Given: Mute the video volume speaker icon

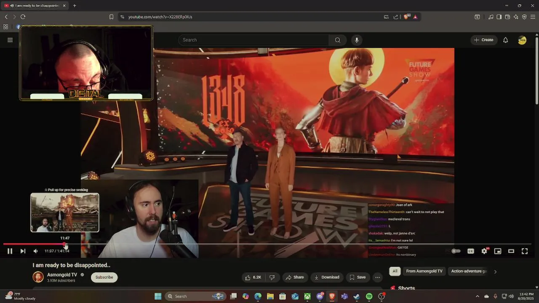Looking at the screenshot, I should (35, 251).
